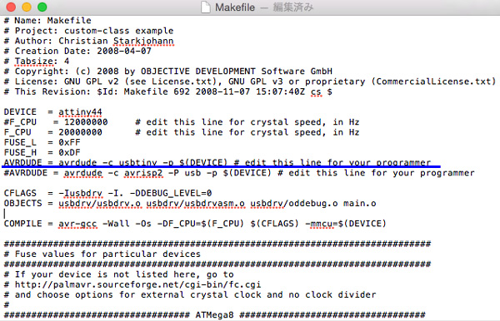
Task: Click the F_CPU value 20000000
Action: click(x=80, y=132)
